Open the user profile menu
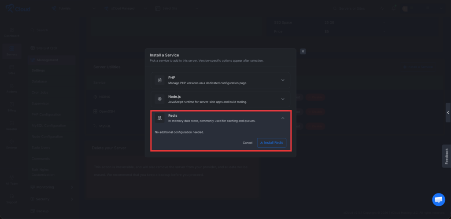Image resolution: width=451 pixels, height=219 pixels. pyautogui.click(x=423, y=9)
